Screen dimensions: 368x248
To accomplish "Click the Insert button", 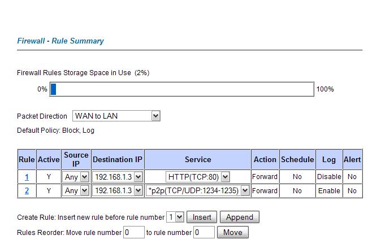I will pos(202,217).
